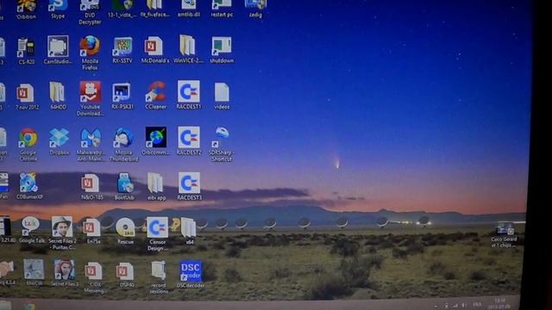
Task: Click the taskbar clock
Action: click(x=500, y=304)
